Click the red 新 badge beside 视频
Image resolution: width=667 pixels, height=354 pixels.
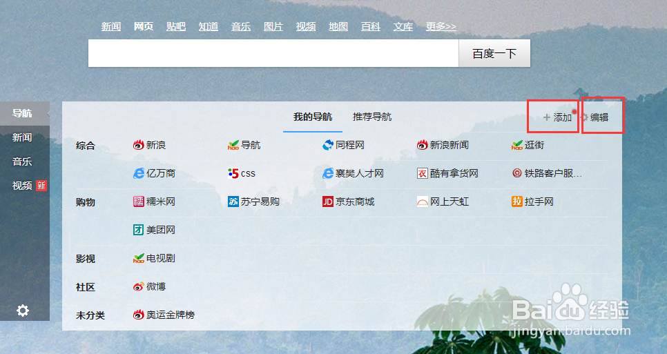click(x=41, y=186)
